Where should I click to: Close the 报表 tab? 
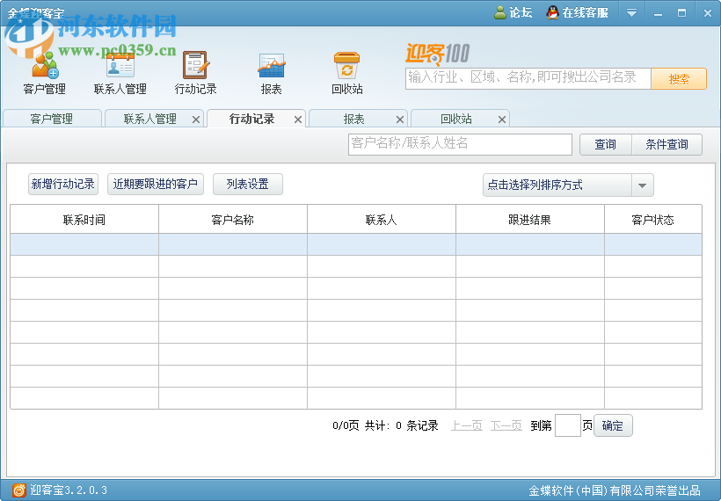pyautogui.click(x=400, y=120)
